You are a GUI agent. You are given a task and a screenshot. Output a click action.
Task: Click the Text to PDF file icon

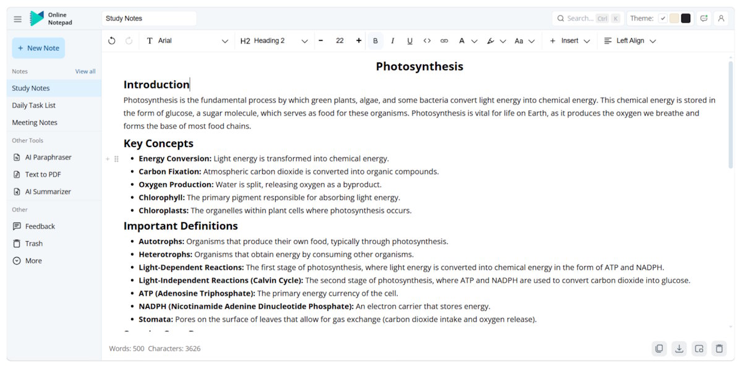(17, 175)
